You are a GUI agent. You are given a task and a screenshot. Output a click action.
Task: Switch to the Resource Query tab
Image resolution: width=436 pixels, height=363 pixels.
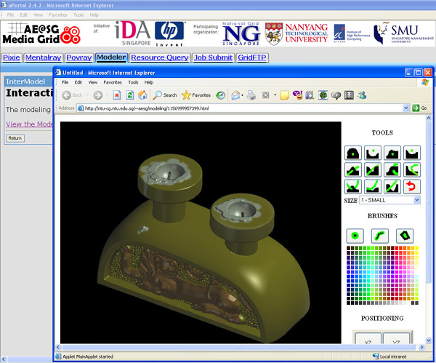point(160,57)
